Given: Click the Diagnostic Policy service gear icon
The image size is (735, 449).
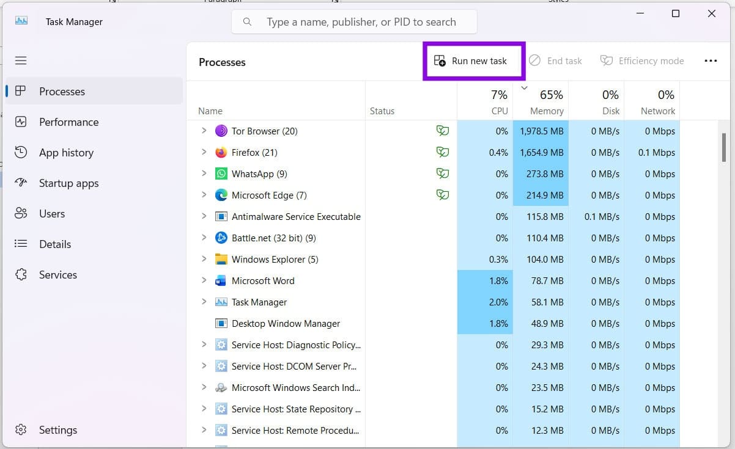Looking at the screenshot, I should point(221,345).
